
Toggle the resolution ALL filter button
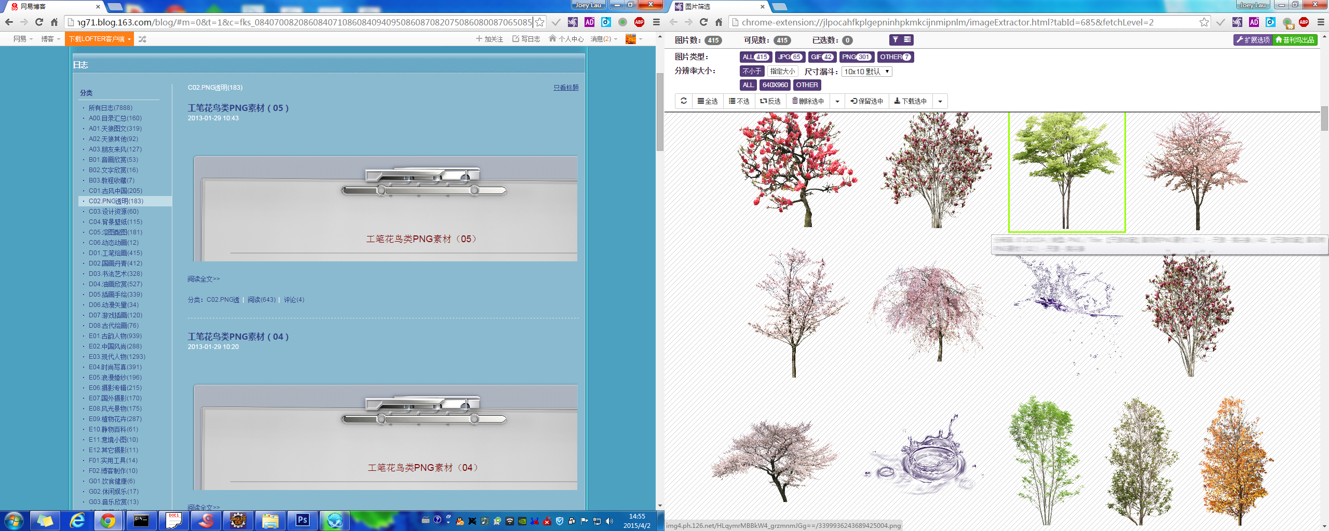tap(748, 85)
